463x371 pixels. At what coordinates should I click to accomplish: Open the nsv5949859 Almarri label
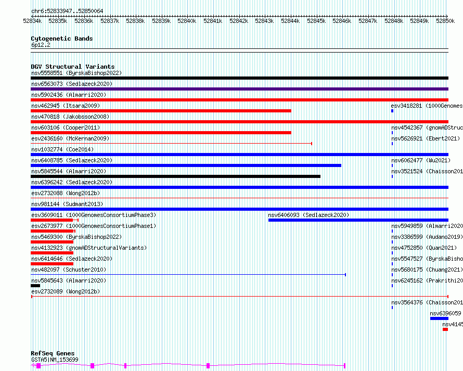pyautogui.click(x=427, y=226)
